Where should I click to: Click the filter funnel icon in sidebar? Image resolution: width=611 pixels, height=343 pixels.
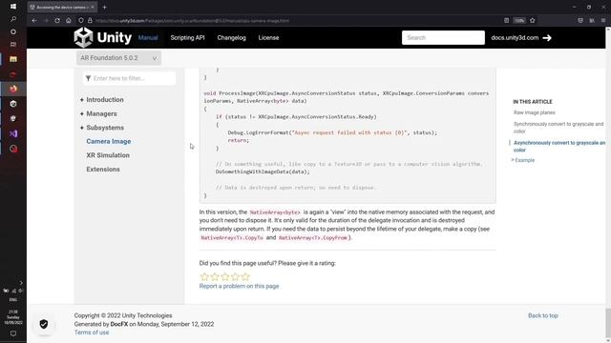click(88, 78)
